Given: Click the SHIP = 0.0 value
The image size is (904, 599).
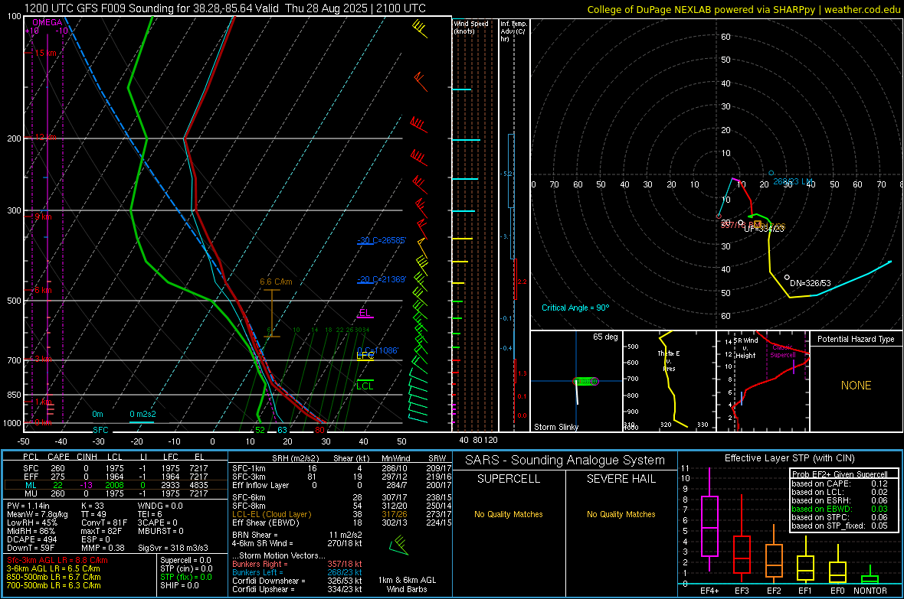Looking at the screenshot, I should coord(179,585).
